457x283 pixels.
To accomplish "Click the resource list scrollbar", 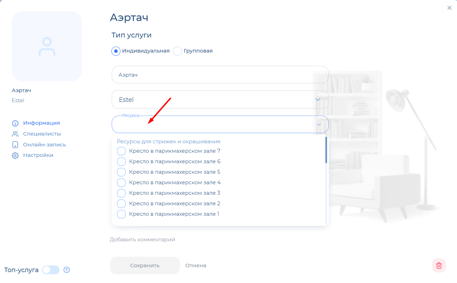I will click(x=326, y=151).
